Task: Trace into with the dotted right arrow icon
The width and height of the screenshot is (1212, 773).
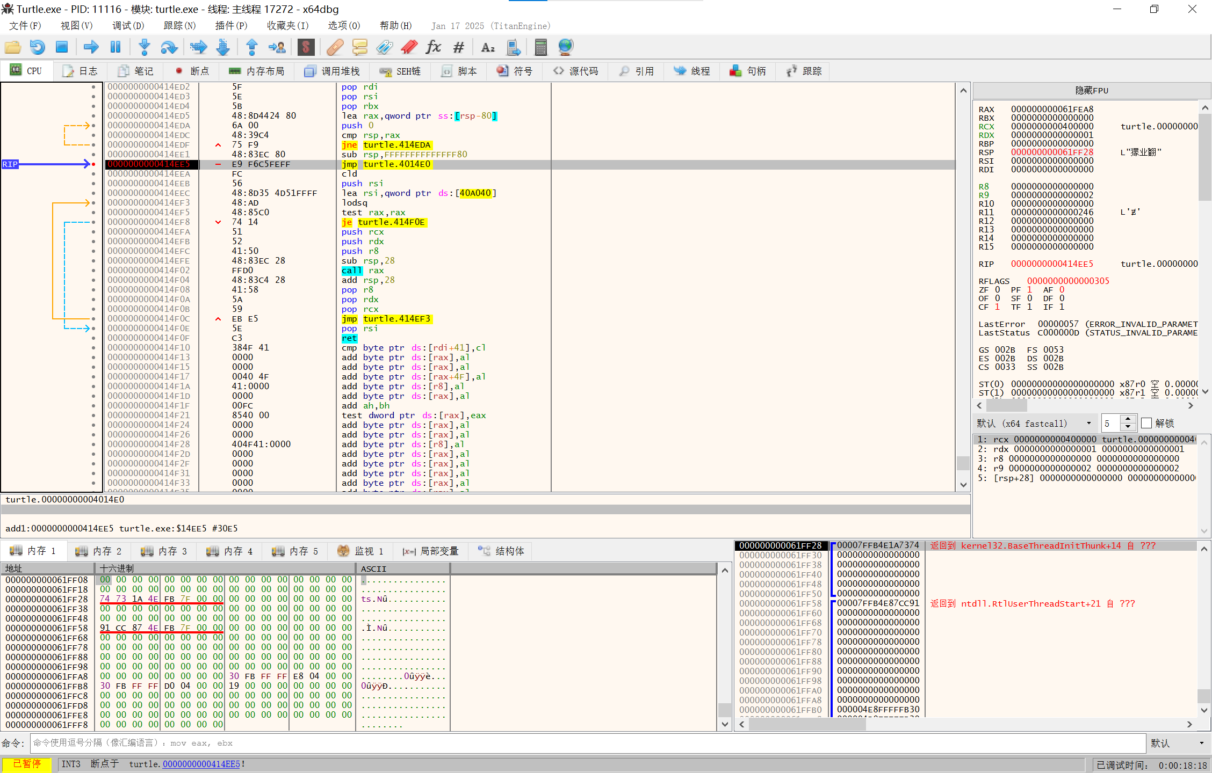Action: coord(198,47)
